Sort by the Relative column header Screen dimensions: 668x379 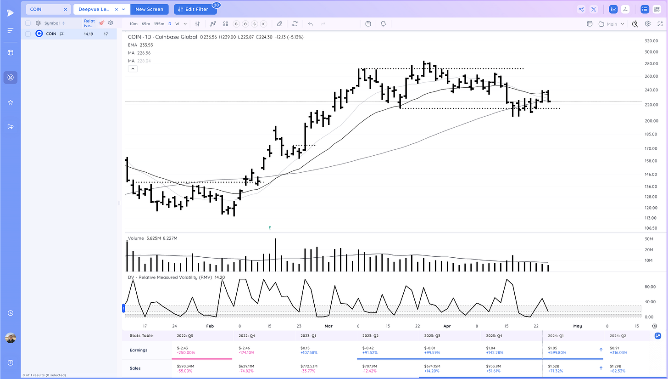point(89,23)
